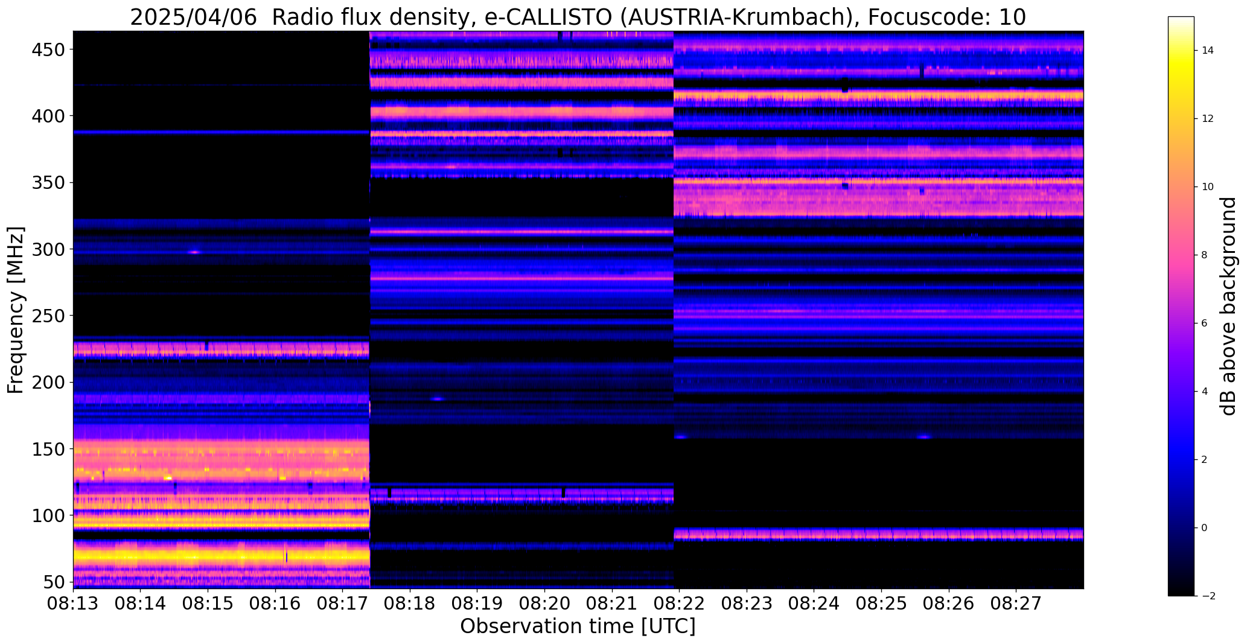Click the colorbar tick label 4
1247x644 pixels.
1205,392
